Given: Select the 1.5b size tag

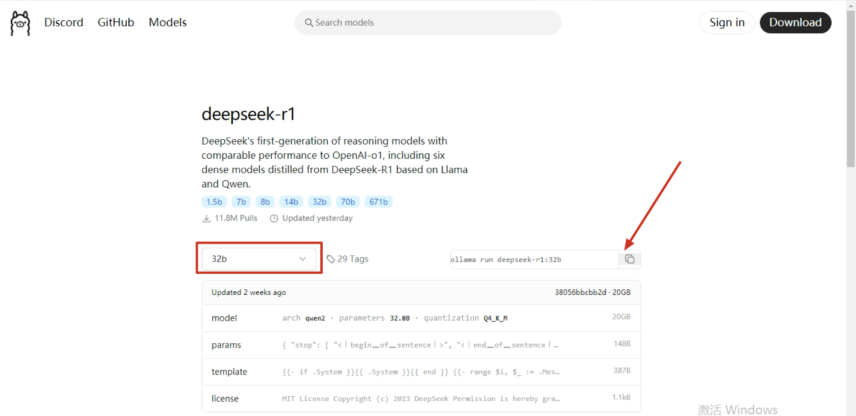Looking at the screenshot, I should click(x=214, y=202).
